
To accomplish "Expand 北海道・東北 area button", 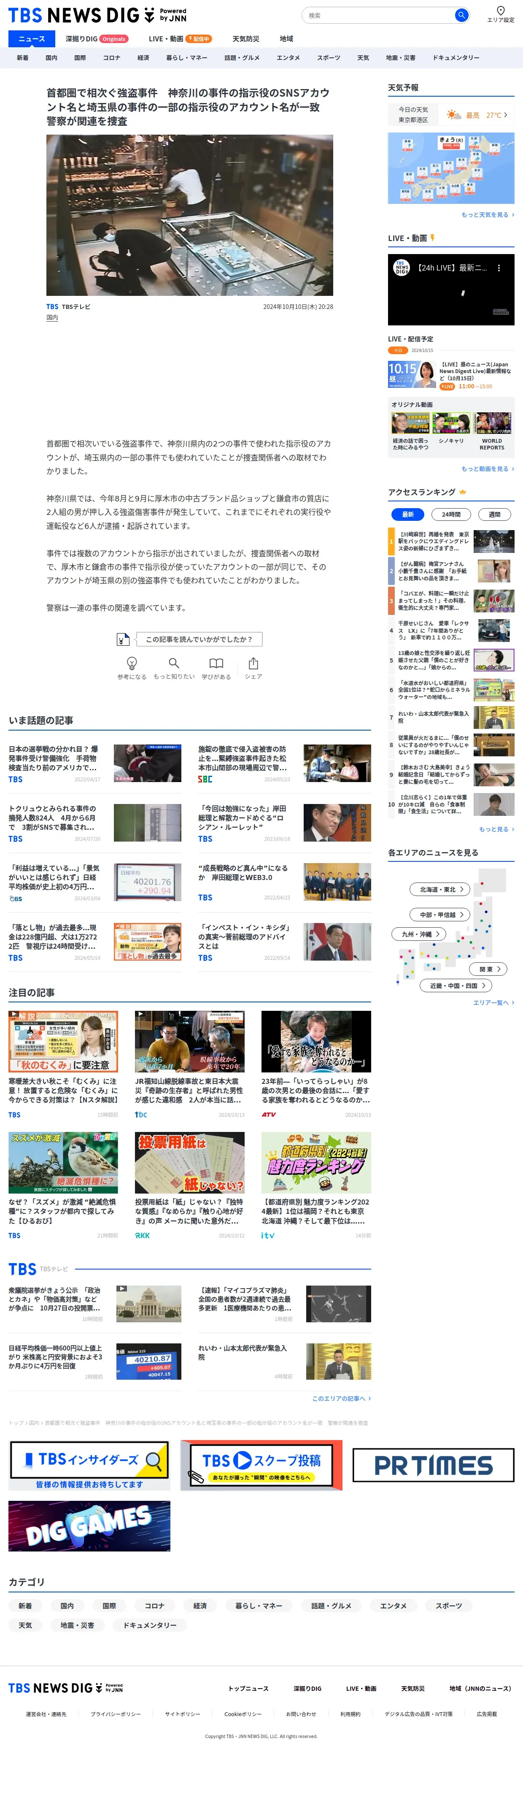I will pyautogui.click(x=441, y=889).
